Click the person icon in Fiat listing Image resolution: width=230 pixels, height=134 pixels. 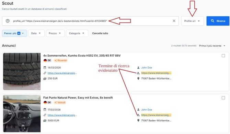point(138,110)
